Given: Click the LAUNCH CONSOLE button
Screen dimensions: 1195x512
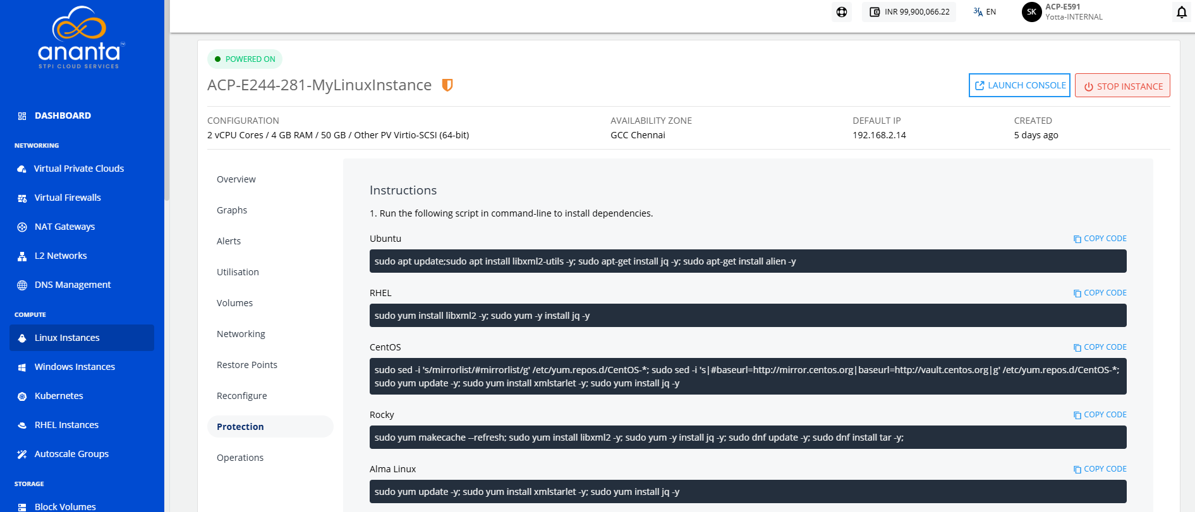Looking at the screenshot, I should pos(1019,85).
